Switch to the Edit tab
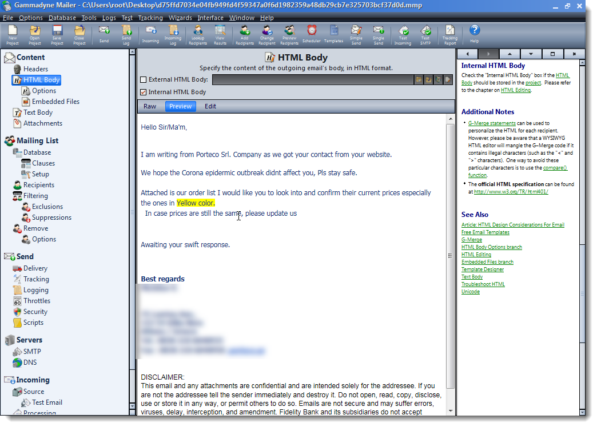 pyautogui.click(x=210, y=107)
